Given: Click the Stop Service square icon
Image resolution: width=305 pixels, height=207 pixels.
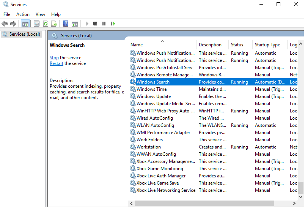Looking at the screenshot, I should pos(95,24).
